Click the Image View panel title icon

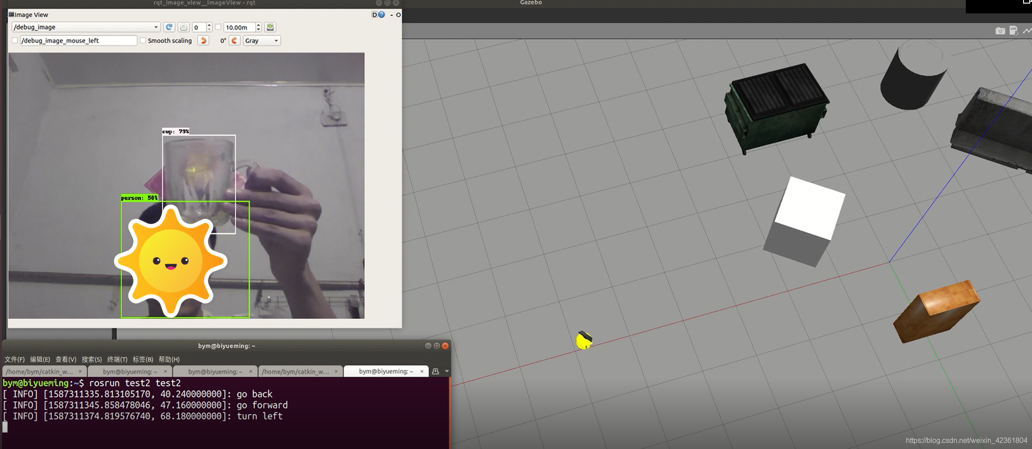tap(12, 15)
